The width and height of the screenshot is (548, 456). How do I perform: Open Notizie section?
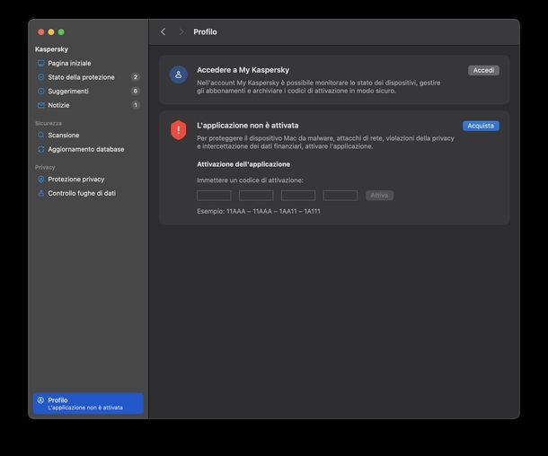click(x=88, y=105)
